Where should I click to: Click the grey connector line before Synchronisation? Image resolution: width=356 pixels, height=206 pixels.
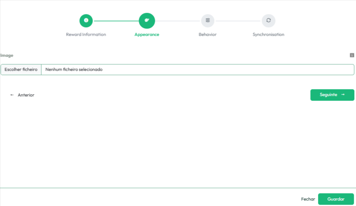[x=238, y=20]
